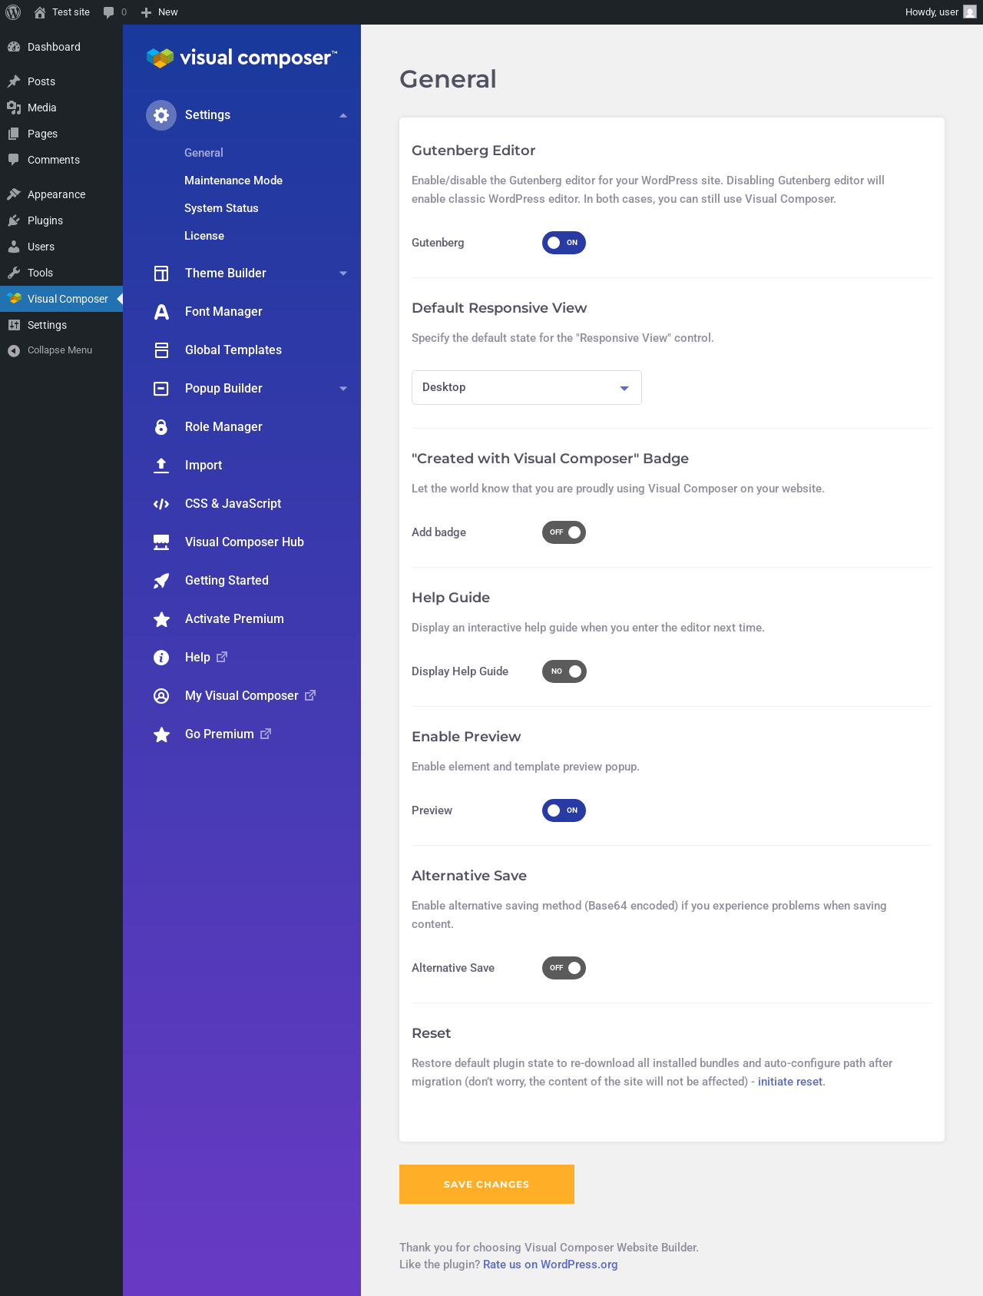Open Comments in admin sidebar

[x=61, y=160]
